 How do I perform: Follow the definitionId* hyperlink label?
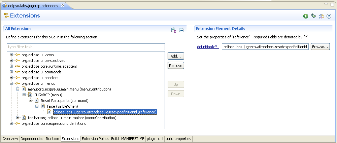pos(208,47)
